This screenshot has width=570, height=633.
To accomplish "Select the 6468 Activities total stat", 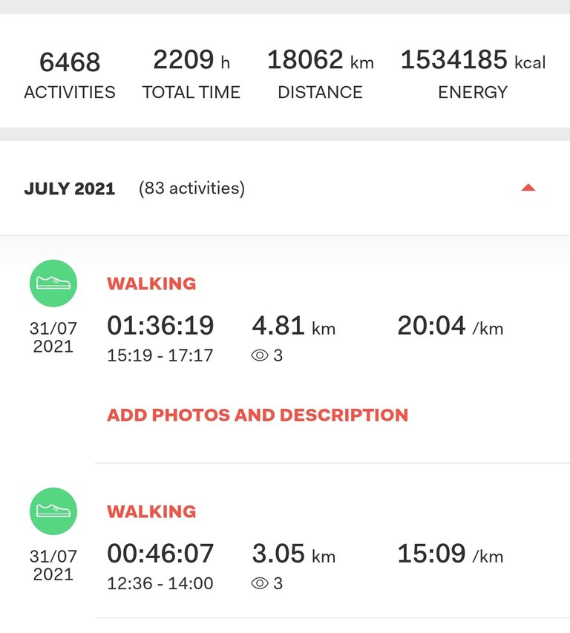I will click(x=70, y=75).
